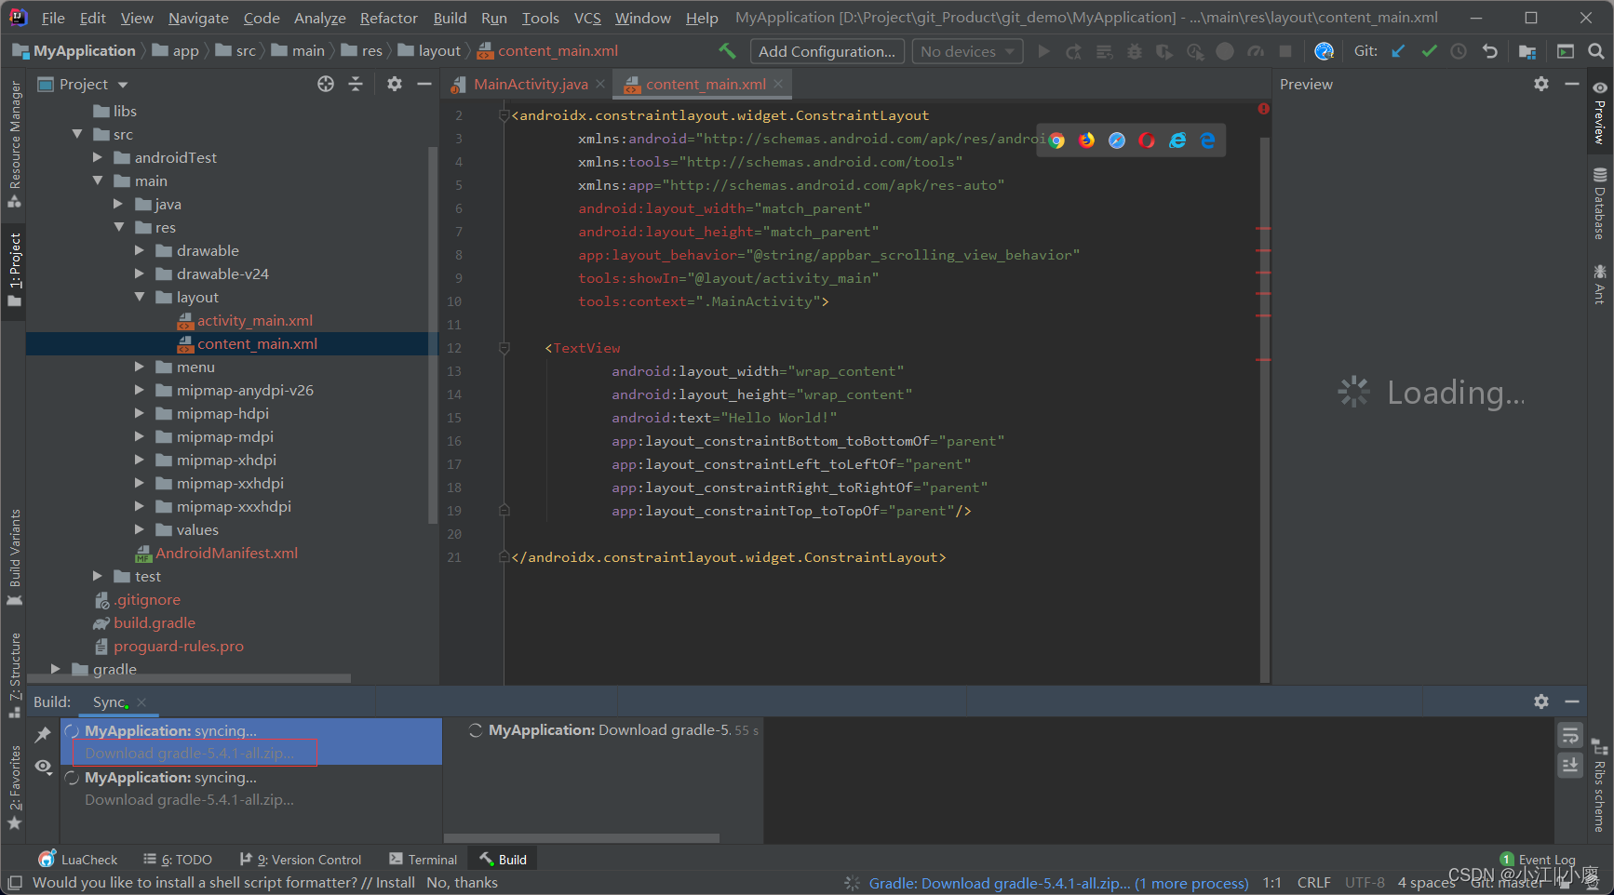The height and width of the screenshot is (895, 1614).
Task: Click scroll to end icon in Build output
Action: coord(1570,765)
